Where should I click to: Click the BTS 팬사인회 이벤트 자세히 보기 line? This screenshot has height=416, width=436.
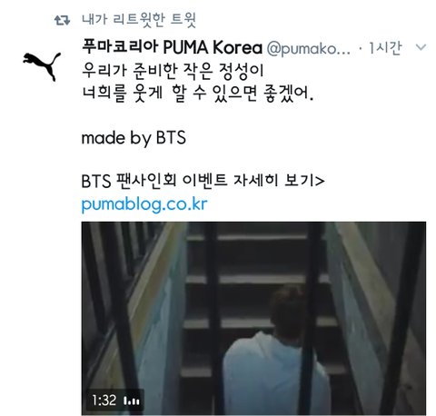(x=203, y=181)
